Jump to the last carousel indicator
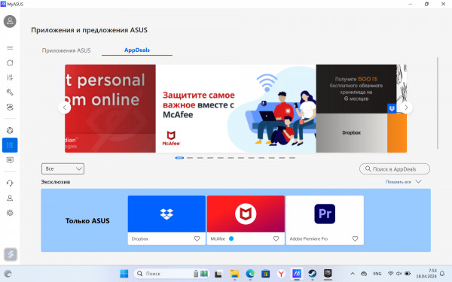This screenshot has height=282, width=452. 292,158
